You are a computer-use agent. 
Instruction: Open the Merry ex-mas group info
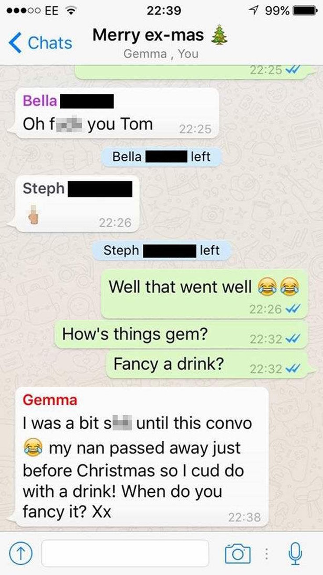click(160, 43)
